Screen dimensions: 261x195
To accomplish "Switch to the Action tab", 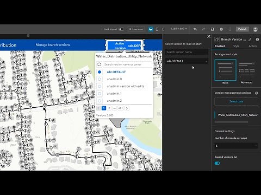I will coord(252,46).
